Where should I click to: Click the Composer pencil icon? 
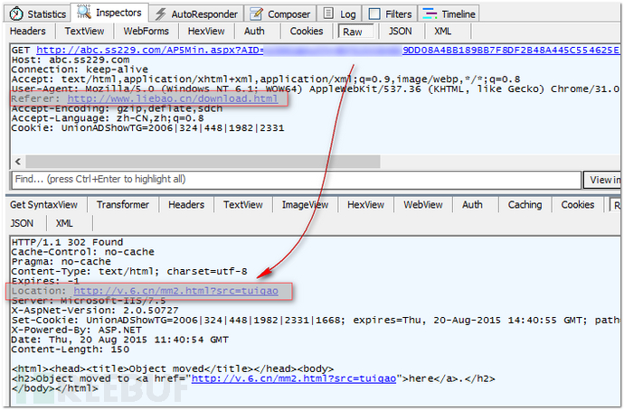coord(256,14)
